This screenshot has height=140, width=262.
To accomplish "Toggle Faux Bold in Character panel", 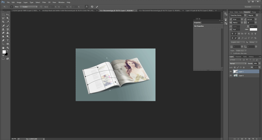I will (x=232, y=34).
